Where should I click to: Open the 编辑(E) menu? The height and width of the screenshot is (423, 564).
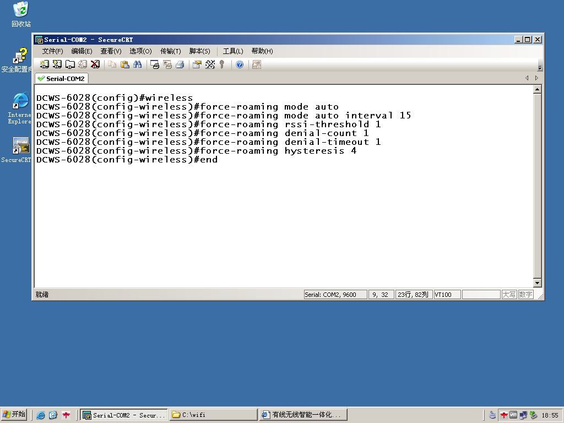82,51
